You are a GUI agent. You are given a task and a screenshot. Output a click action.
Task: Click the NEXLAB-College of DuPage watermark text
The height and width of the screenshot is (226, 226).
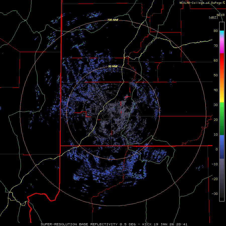point(202,3)
